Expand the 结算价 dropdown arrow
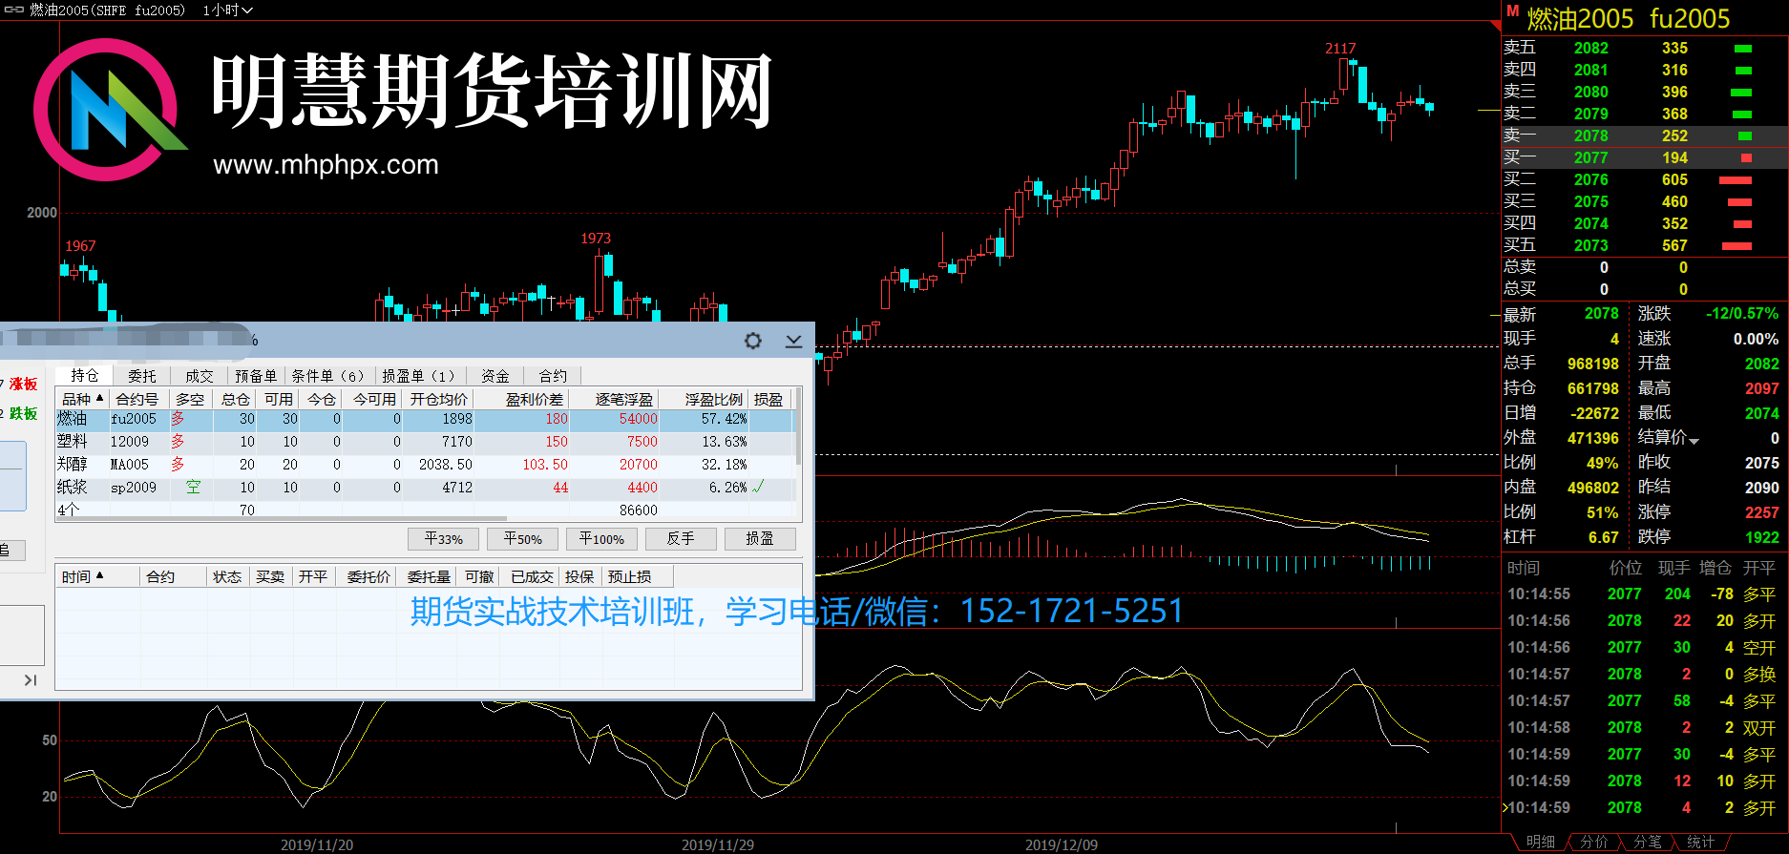This screenshot has height=854, width=1789. click(1694, 440)
